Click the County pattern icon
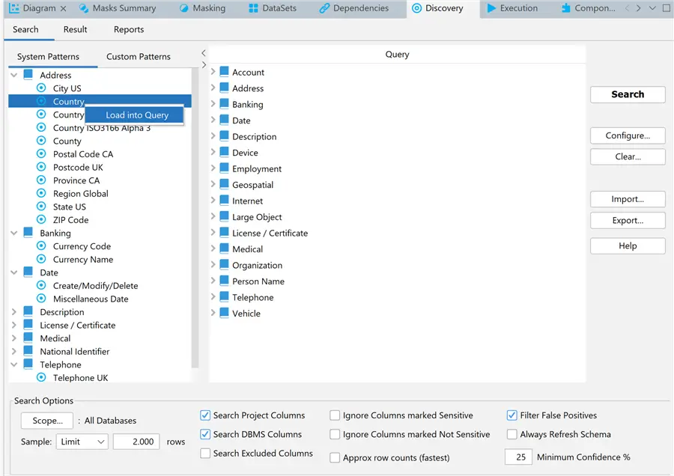The width and height of the screenshot is (674, 476). (41, 141)
